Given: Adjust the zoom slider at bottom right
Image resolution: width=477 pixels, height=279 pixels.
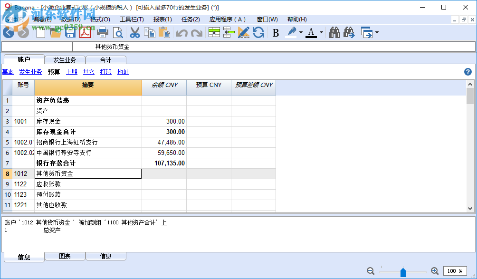Looking at the screenshot, I should [x=403, y=271].
